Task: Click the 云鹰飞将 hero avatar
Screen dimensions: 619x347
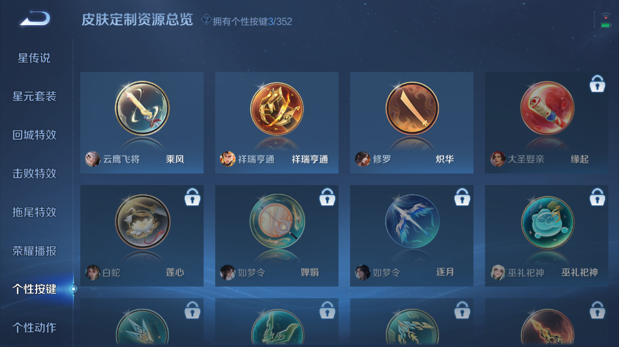Action: pos(93,159)
